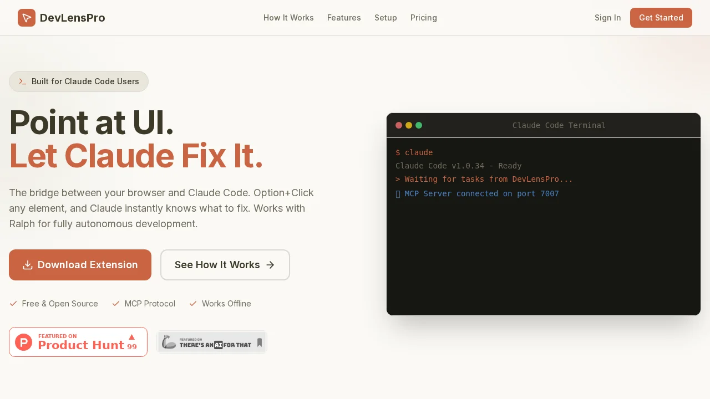Click the Works Offline checkmark
The width and height of the screenshot is (710, 399).
[x=193, y=304]
